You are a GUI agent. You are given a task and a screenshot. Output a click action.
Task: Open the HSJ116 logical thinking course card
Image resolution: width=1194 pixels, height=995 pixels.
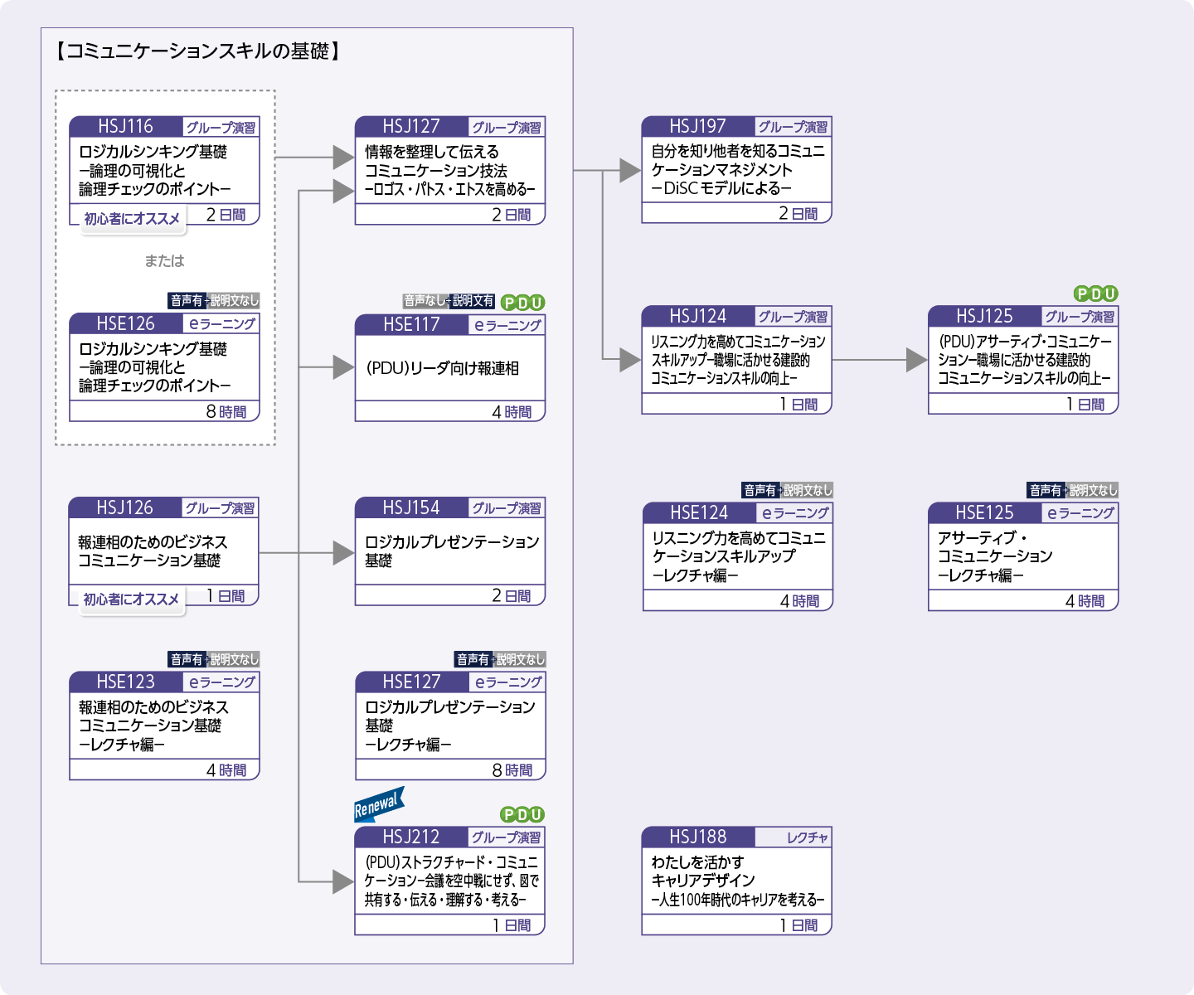164,170
